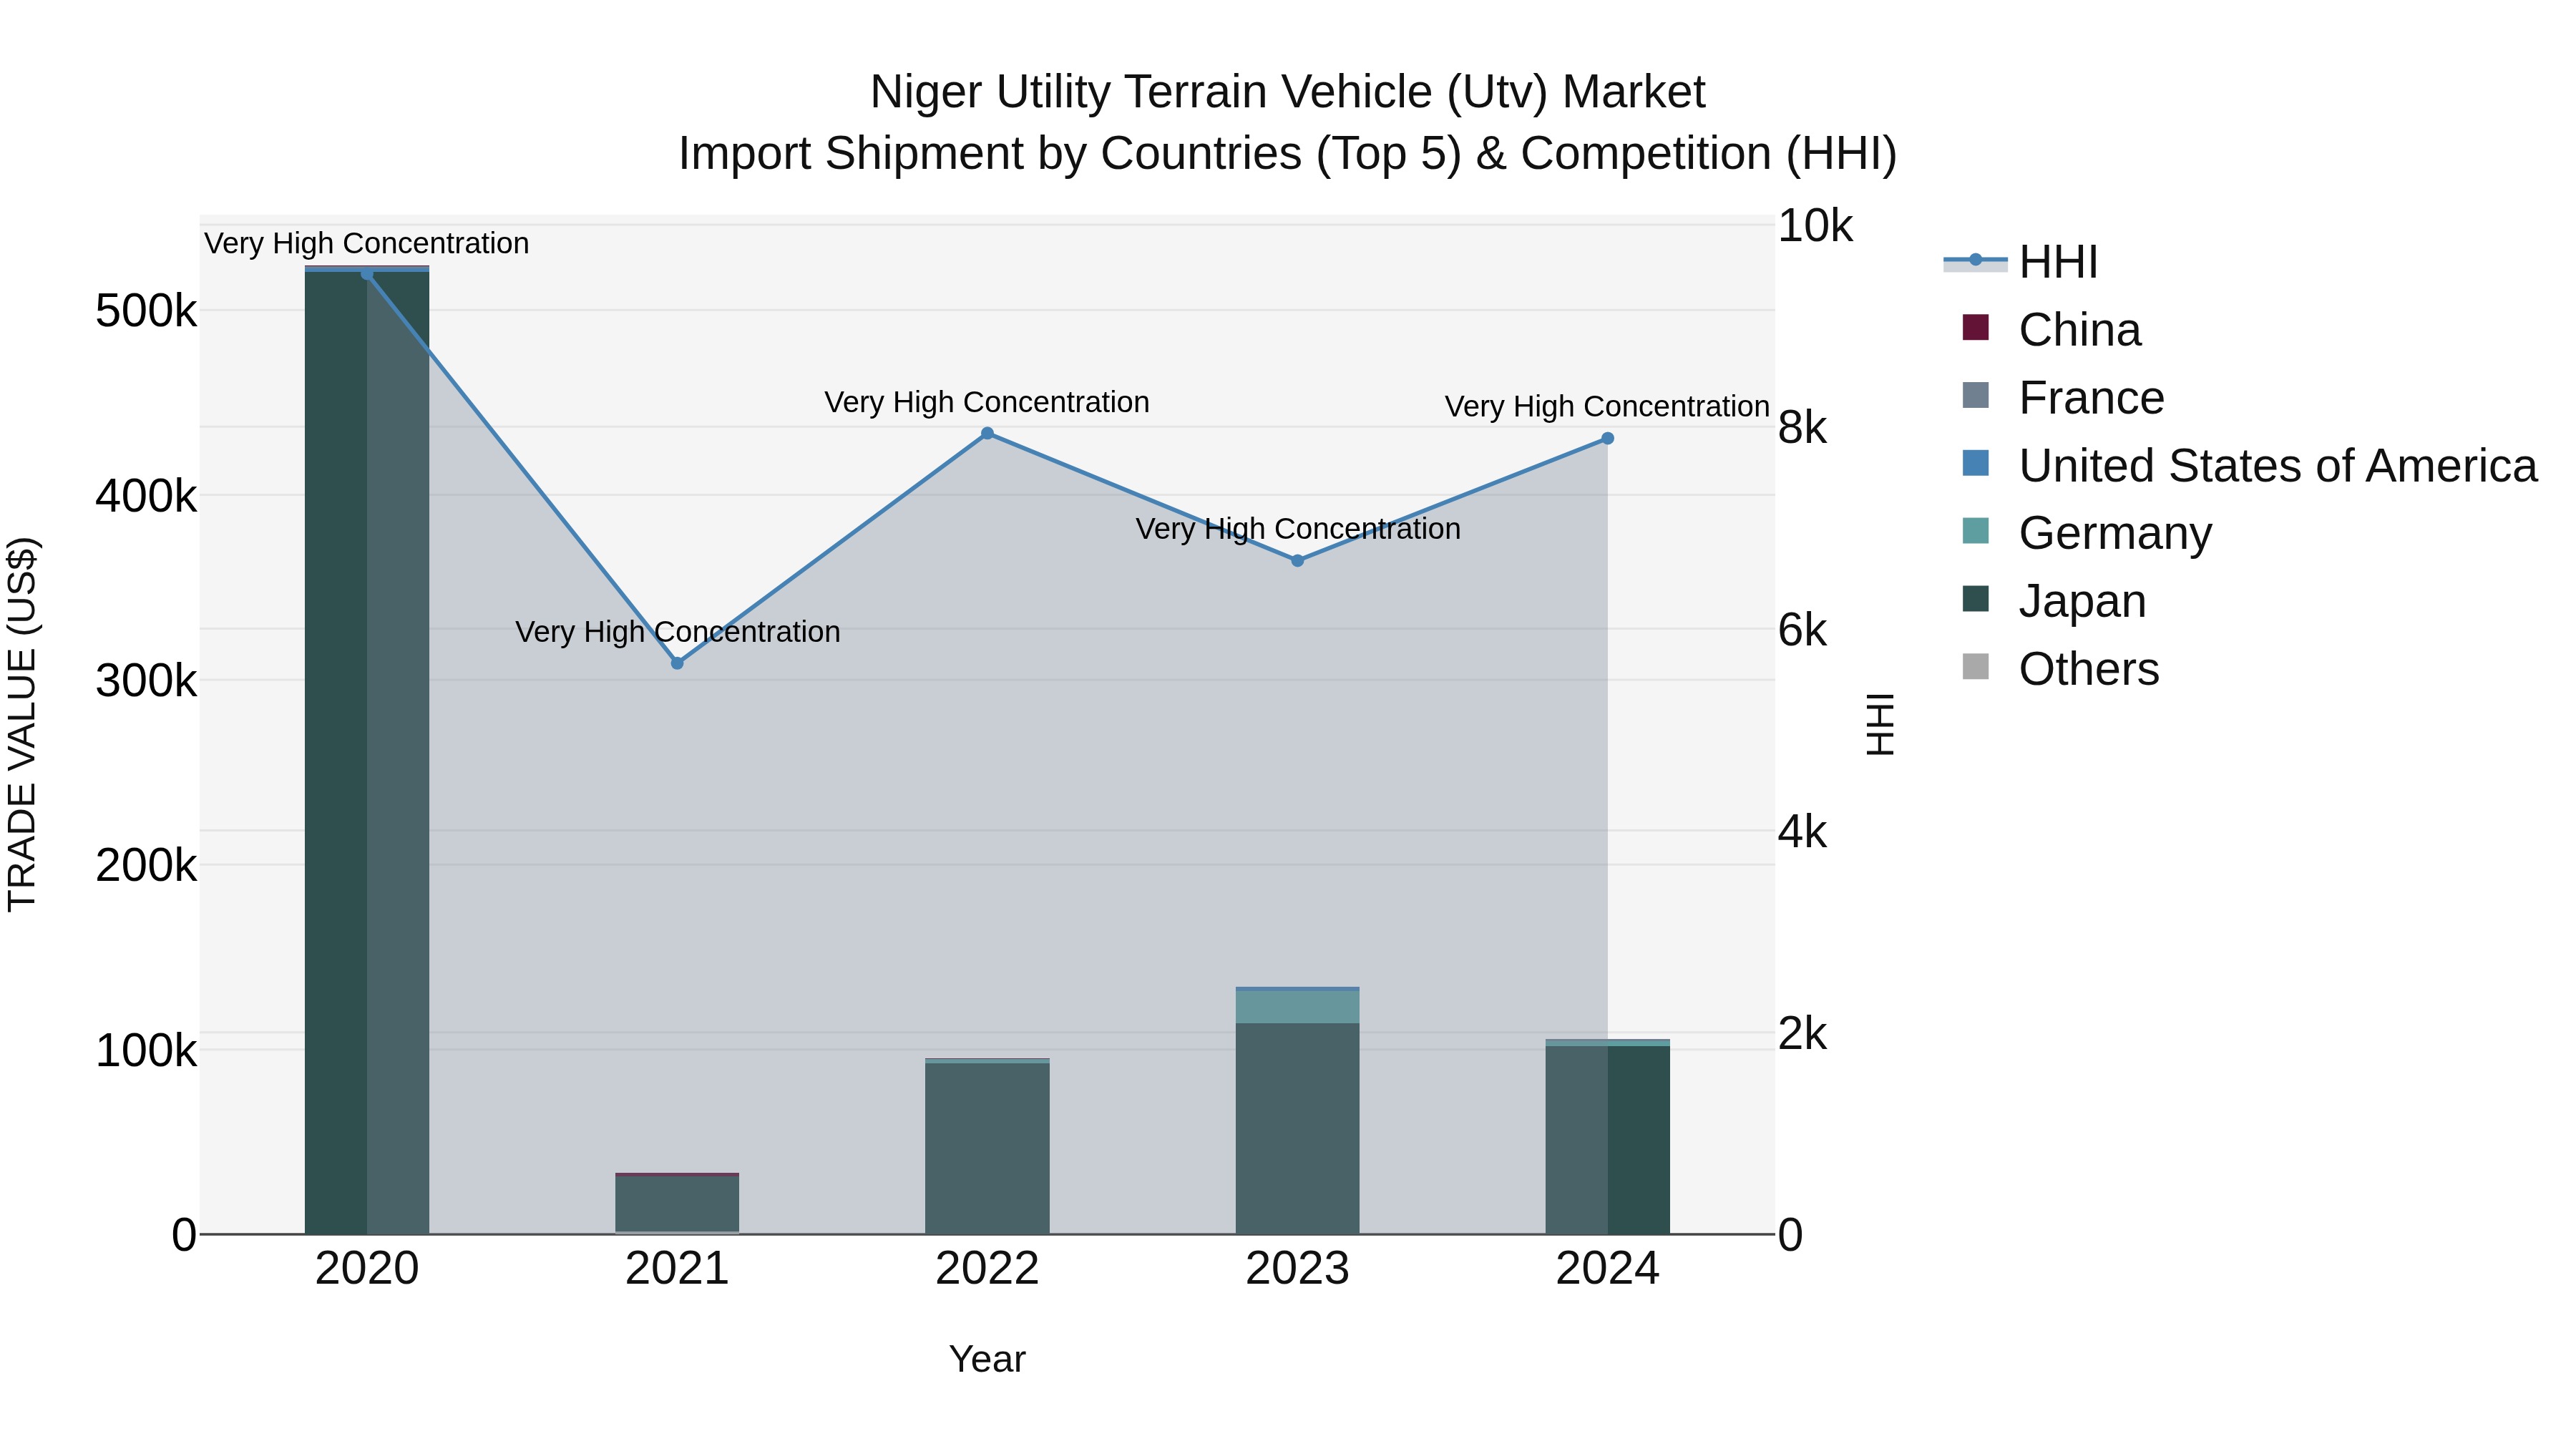Click the 100k trade value axis tick

click(146, 1050)
